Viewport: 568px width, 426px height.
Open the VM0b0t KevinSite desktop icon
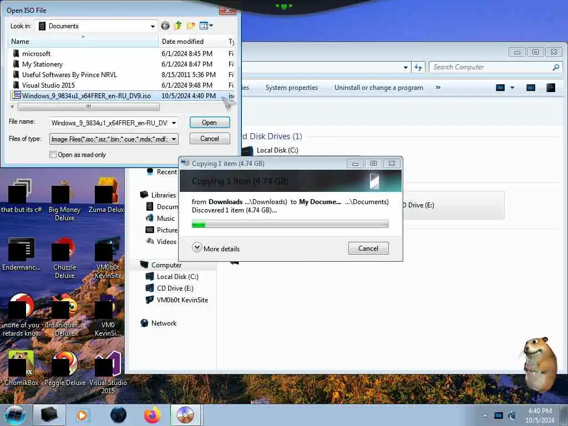point(108,258)
